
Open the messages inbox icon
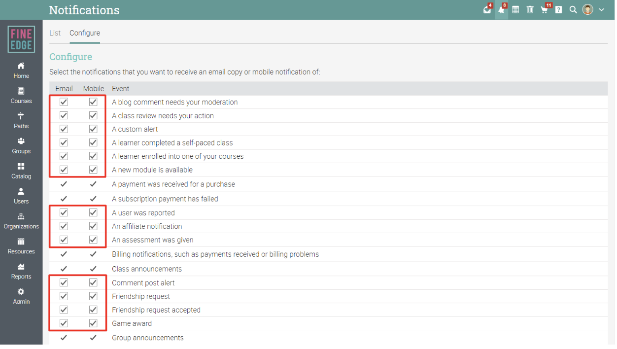[487, 10]
